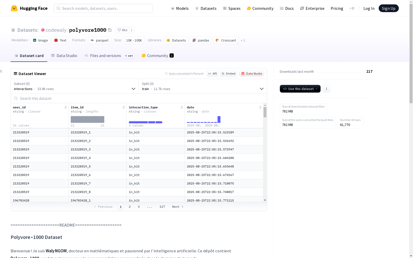Click the interaction_type class distribution bar
The height and width of the screenshot is (258, 413).
tap(146, 122)
